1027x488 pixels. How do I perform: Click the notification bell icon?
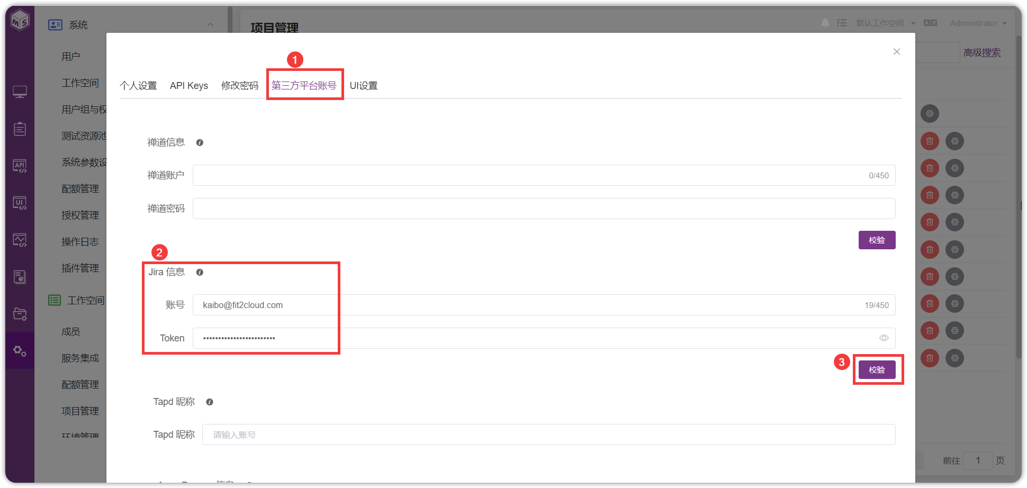pyautogui.click(x=825, y=23)
